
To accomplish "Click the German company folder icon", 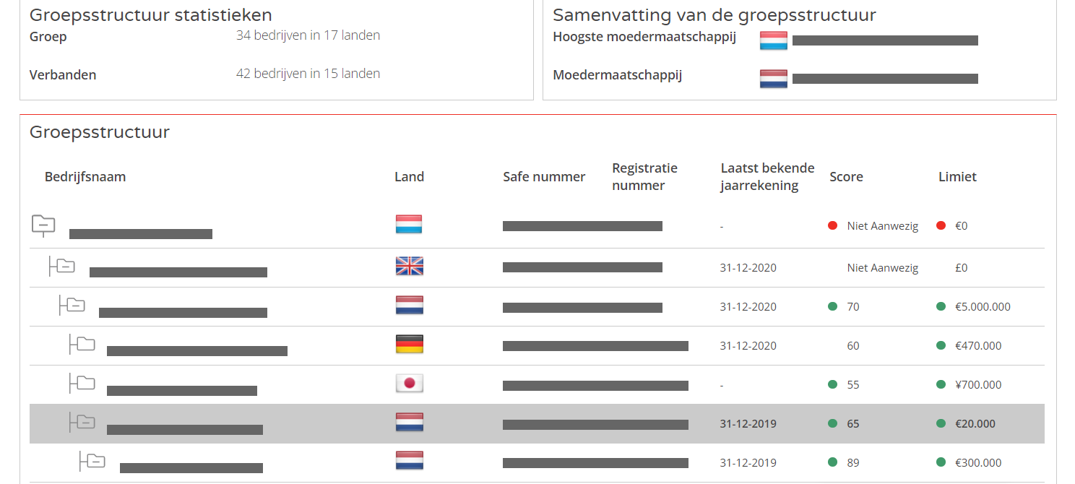I will (85, 345).
